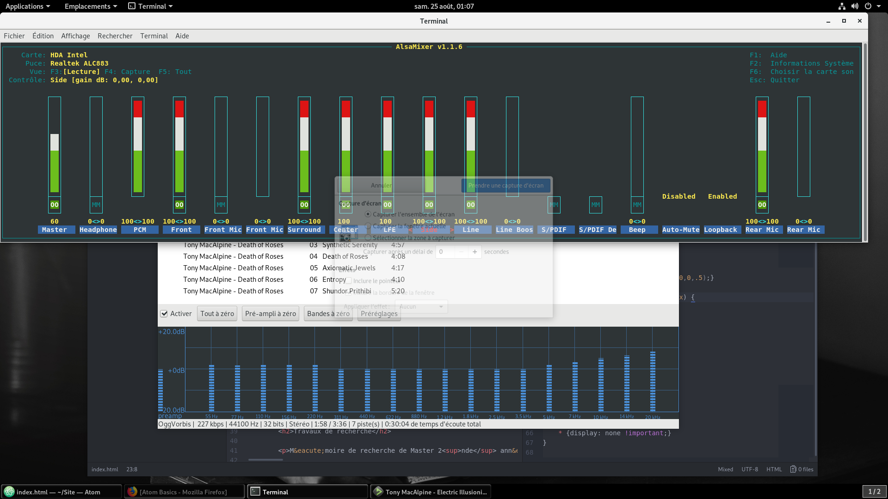The image size is (888, 499).
Task: Click the volume speaker icon in top bar
Action: [x=855, y=6]
